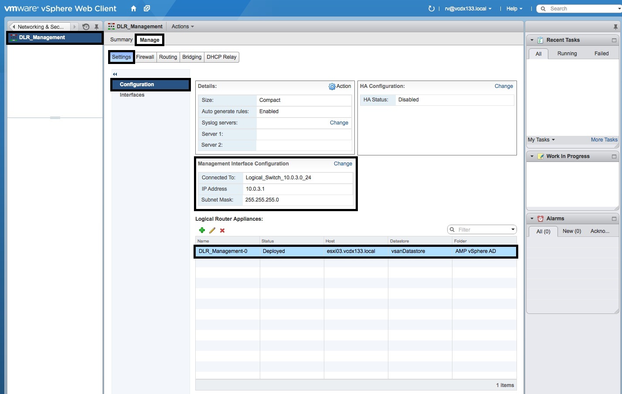Click the navigator history icon
Viewport: 622px width, 394px height.
[x=86, y=27]
